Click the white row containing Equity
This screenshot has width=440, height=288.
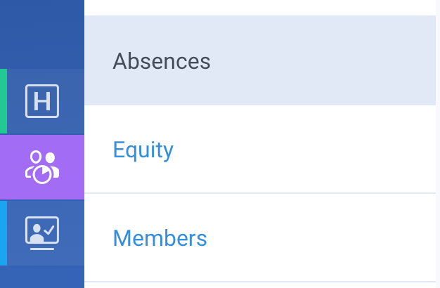pos(260,149)
